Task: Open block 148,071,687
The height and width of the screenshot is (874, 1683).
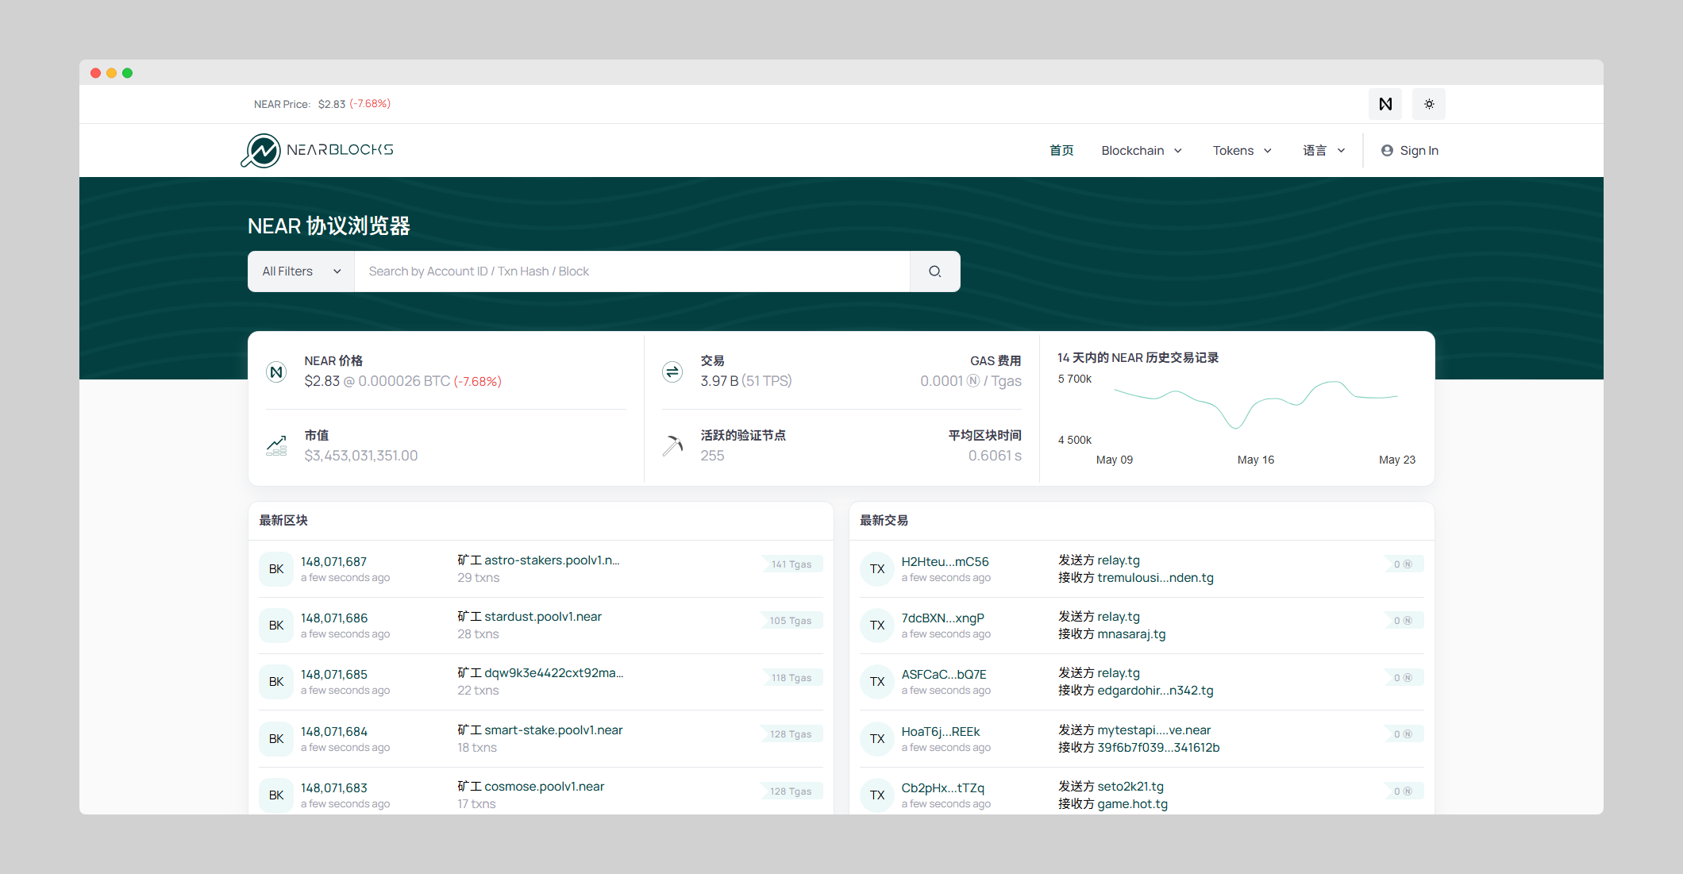Action: click(333, 561)
